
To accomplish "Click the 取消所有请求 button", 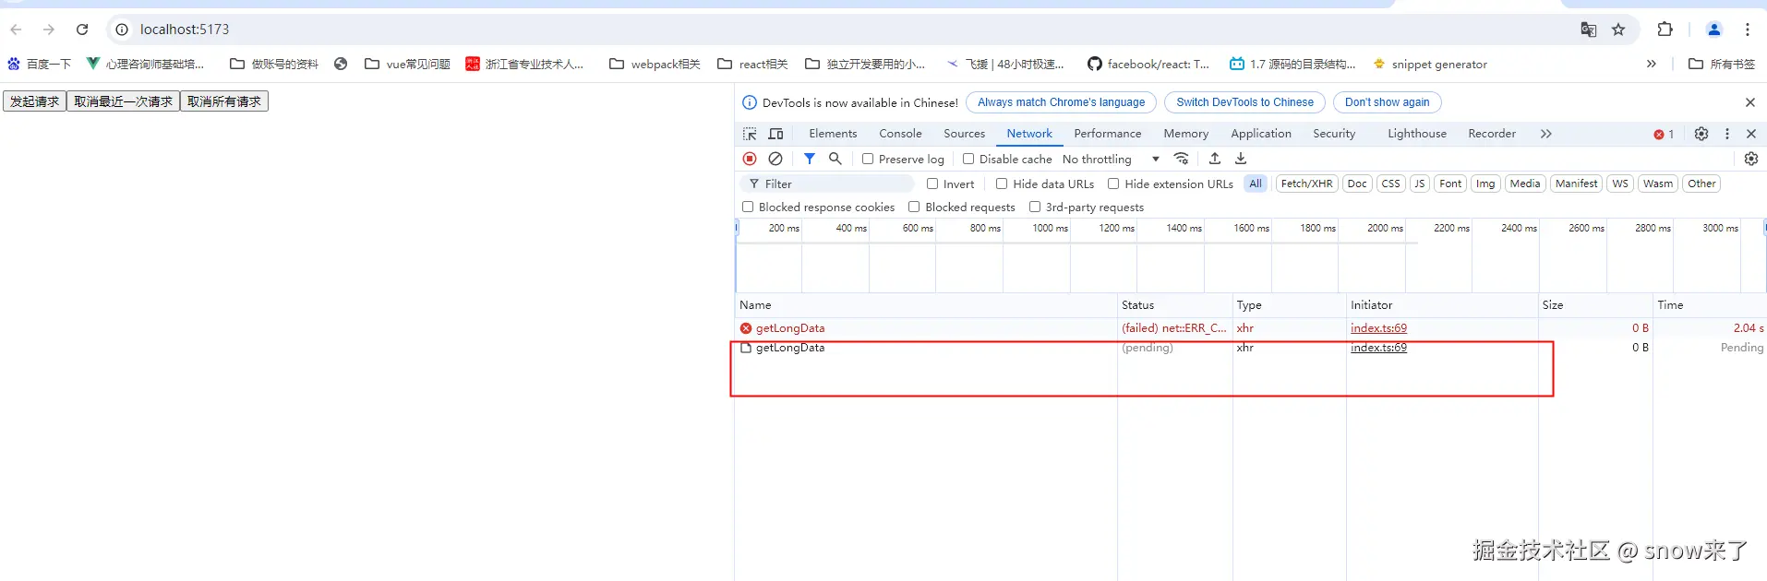I will [224, 101].
